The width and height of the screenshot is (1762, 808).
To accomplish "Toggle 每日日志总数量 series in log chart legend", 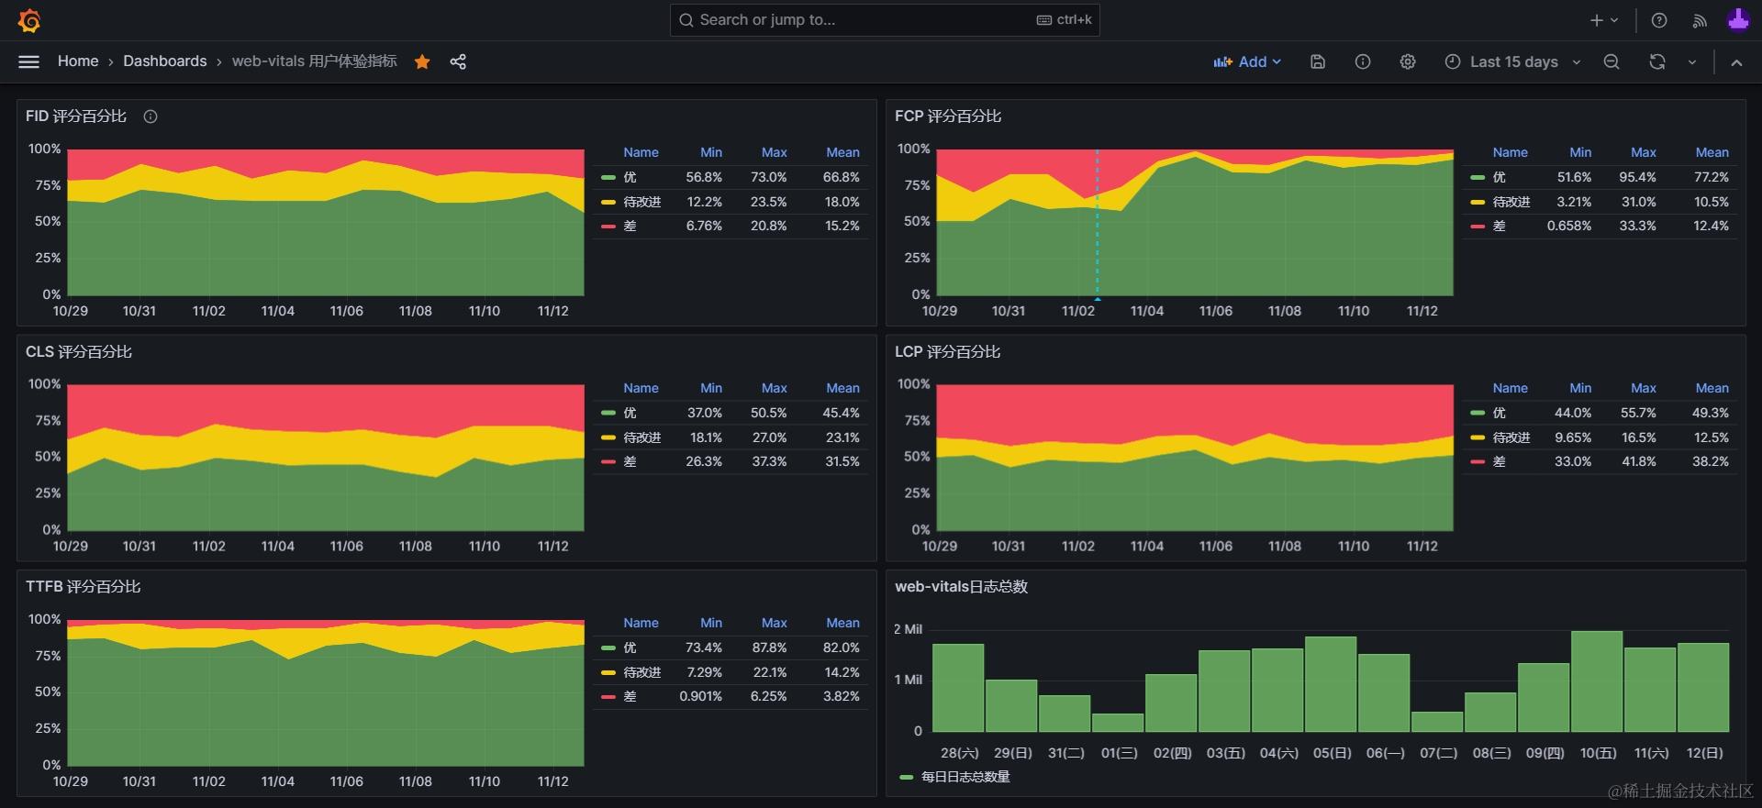I will 965,777.
